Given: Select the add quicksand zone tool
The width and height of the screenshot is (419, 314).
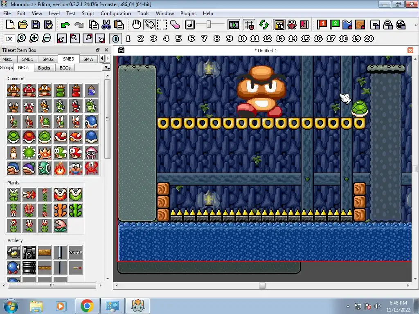Looking at the screenshot, I should coord(360,25).
